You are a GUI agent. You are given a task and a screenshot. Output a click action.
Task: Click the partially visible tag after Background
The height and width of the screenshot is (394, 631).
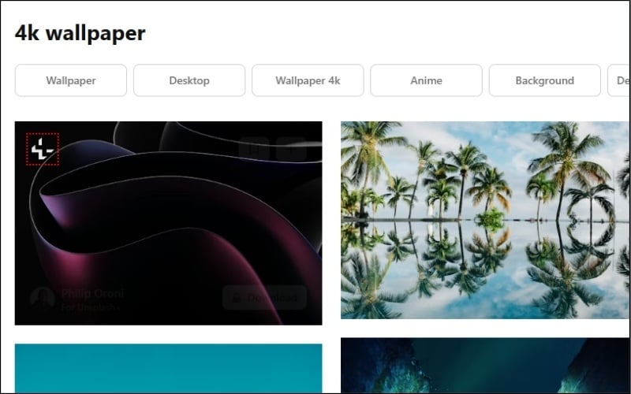(619, 80)
